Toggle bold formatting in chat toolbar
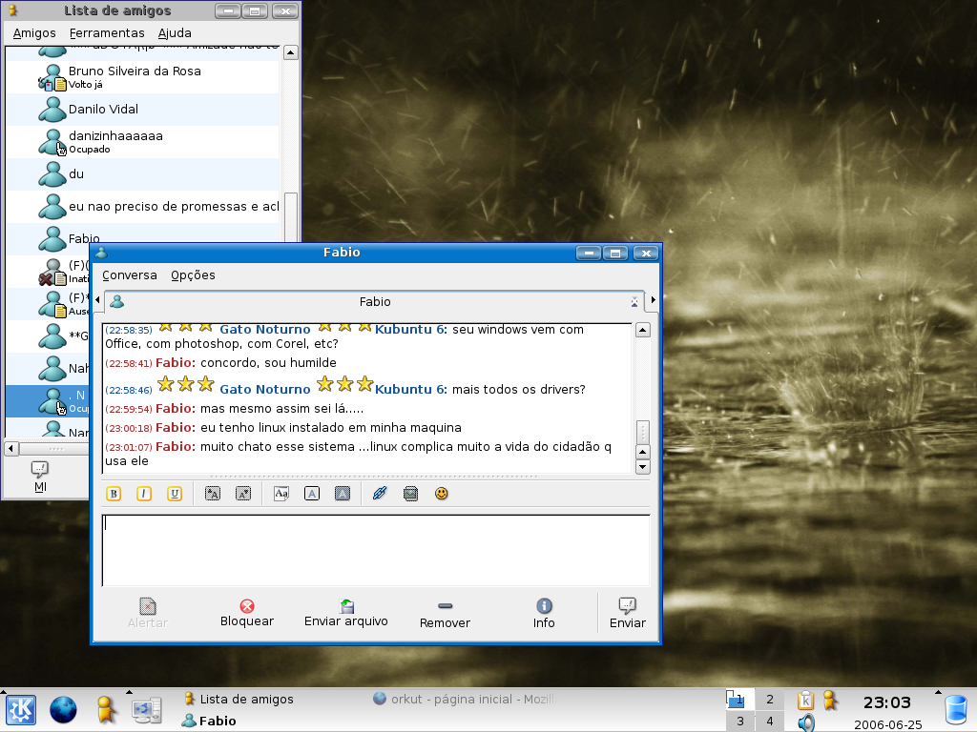 pos(114,494)
